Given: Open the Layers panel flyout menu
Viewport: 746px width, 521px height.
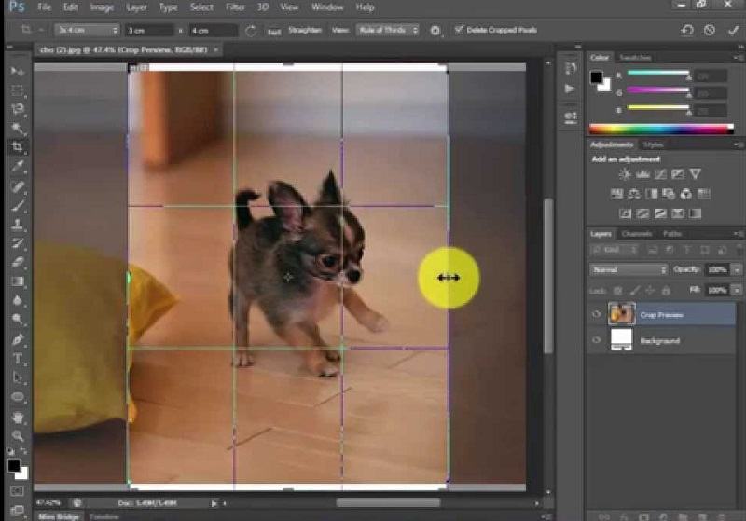Looking at the screenshot, I should [x=739, y=233].
